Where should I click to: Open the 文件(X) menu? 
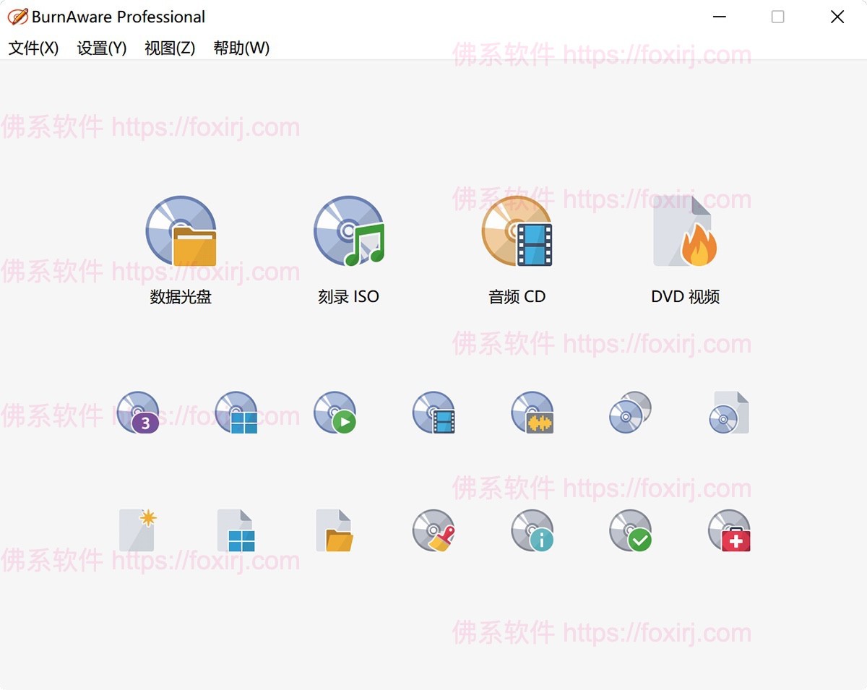[x=33, y=48]
